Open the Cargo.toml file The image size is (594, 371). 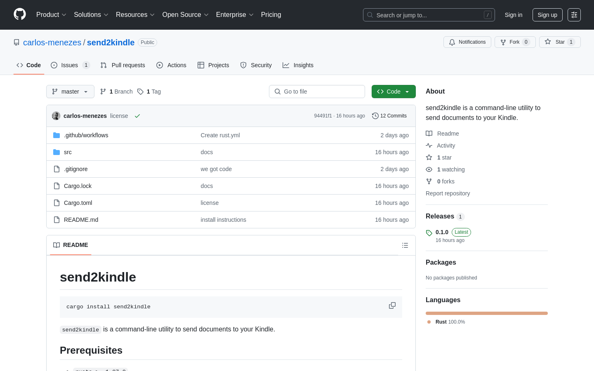pyautogui.click(x=78, y=203)
